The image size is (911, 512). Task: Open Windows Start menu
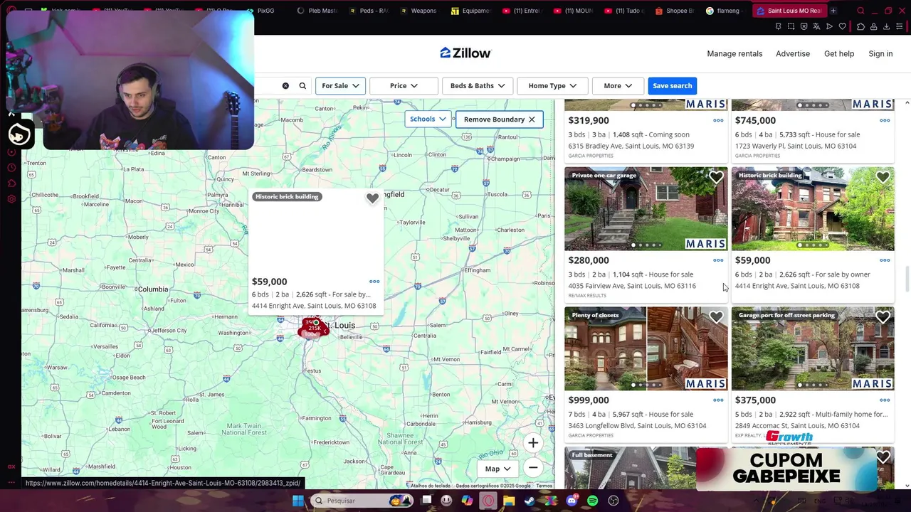(298, 501)
